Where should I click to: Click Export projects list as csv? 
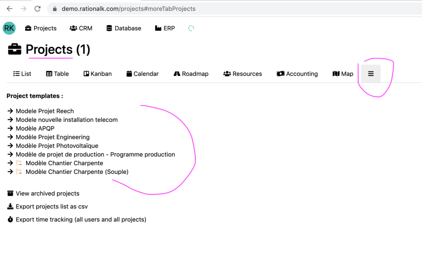[52, 207]
